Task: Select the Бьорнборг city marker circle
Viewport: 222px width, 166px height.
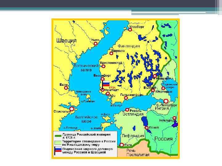Action: (x=102, y=79)
